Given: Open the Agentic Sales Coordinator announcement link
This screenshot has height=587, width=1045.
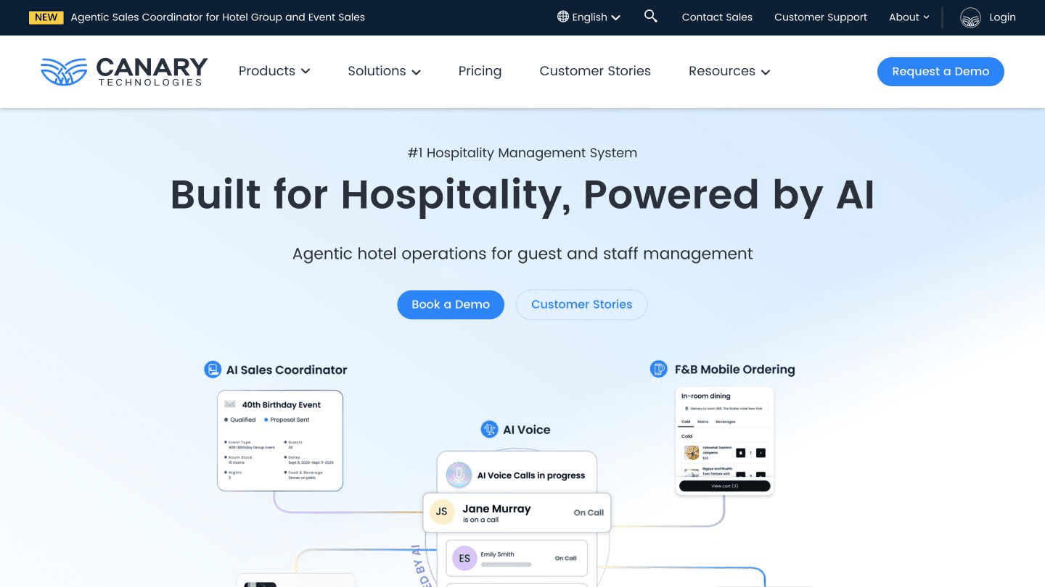Looking at the screenshot, I should point(218,17).
